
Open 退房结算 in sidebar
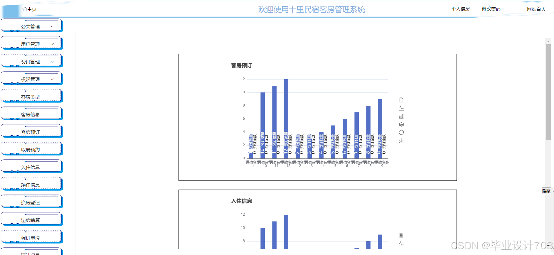32,219
